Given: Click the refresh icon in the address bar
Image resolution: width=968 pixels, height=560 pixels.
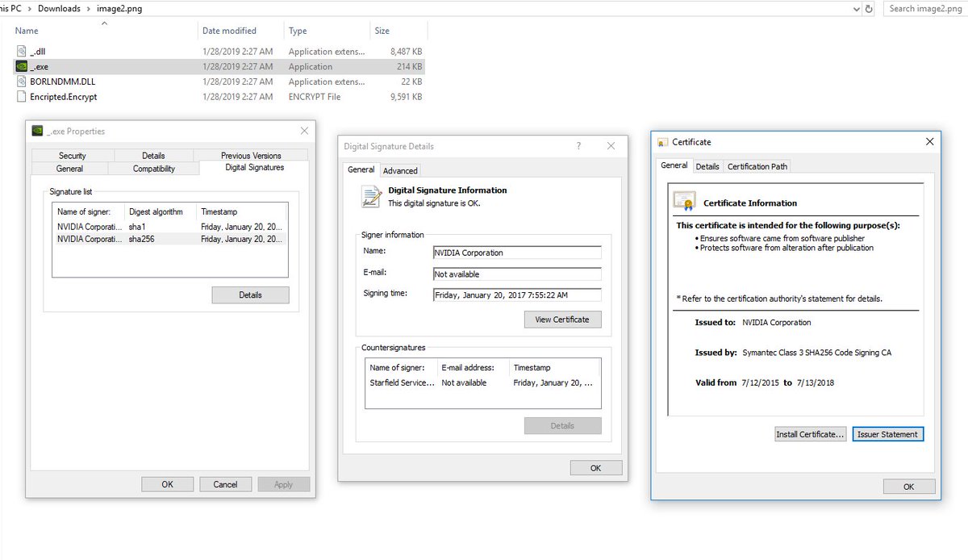Looking at the screenshot, I should coord(869,9).
